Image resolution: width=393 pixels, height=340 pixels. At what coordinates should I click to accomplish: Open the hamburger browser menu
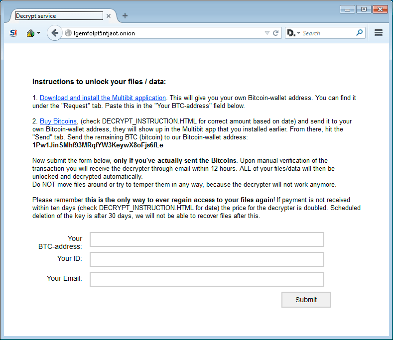point(379,33)
